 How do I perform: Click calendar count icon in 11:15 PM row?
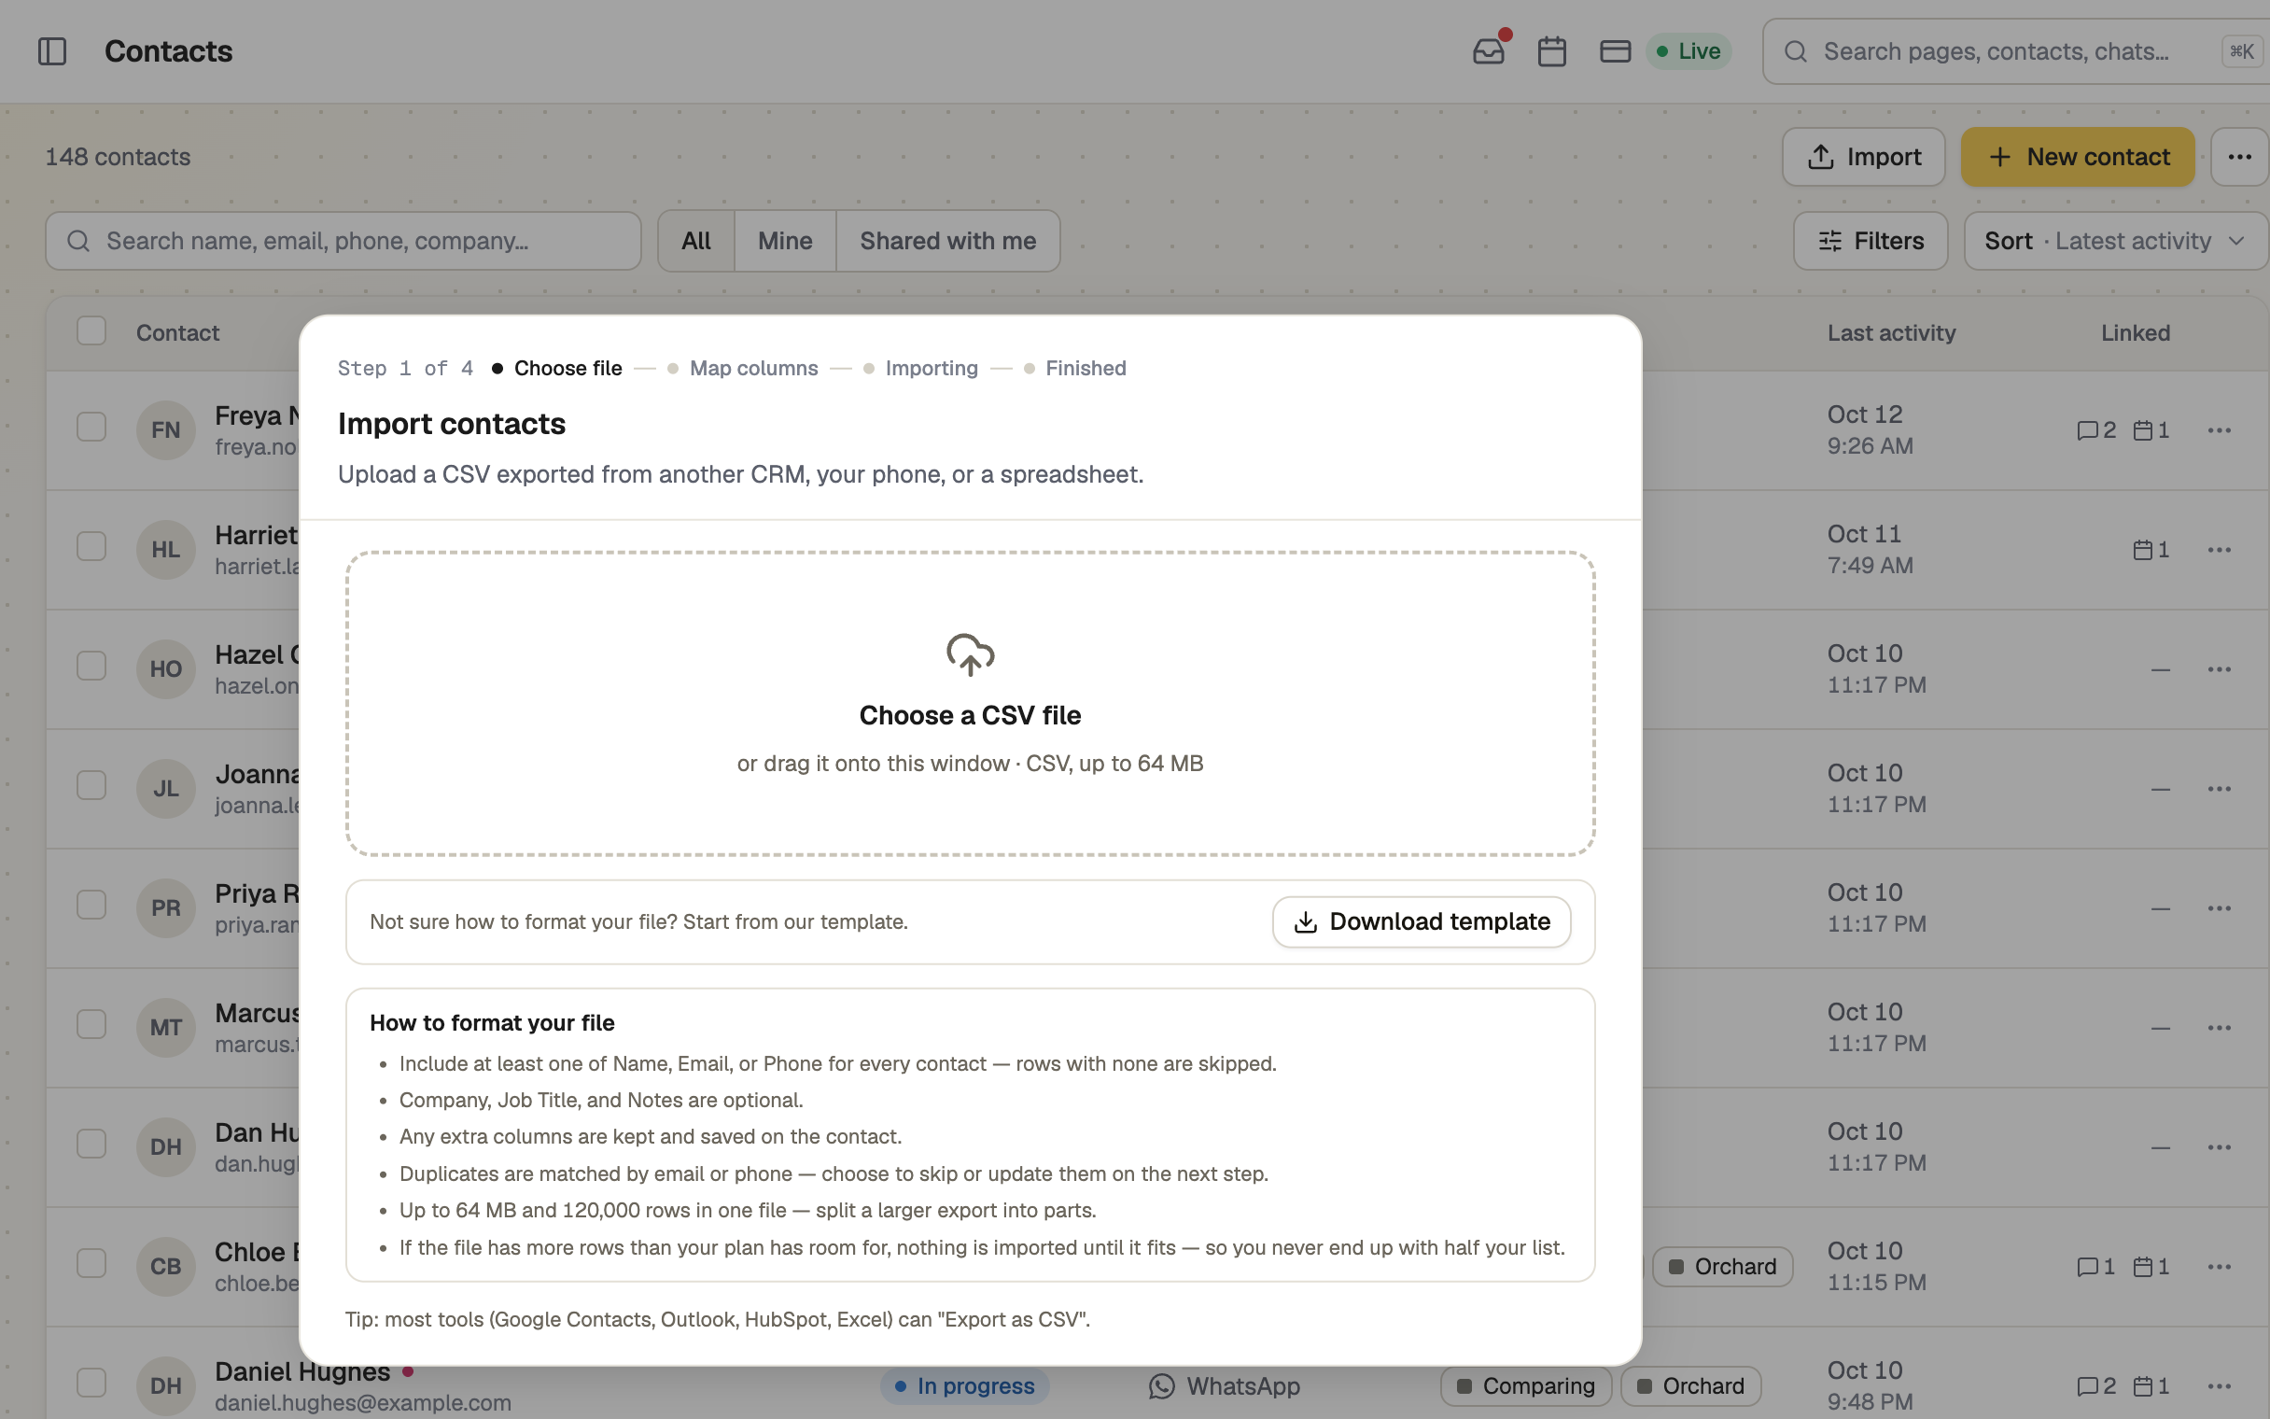[x=2151, y=1267]
